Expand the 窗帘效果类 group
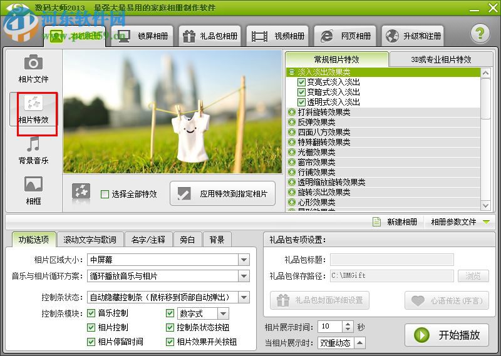 [x=291, y=162]
